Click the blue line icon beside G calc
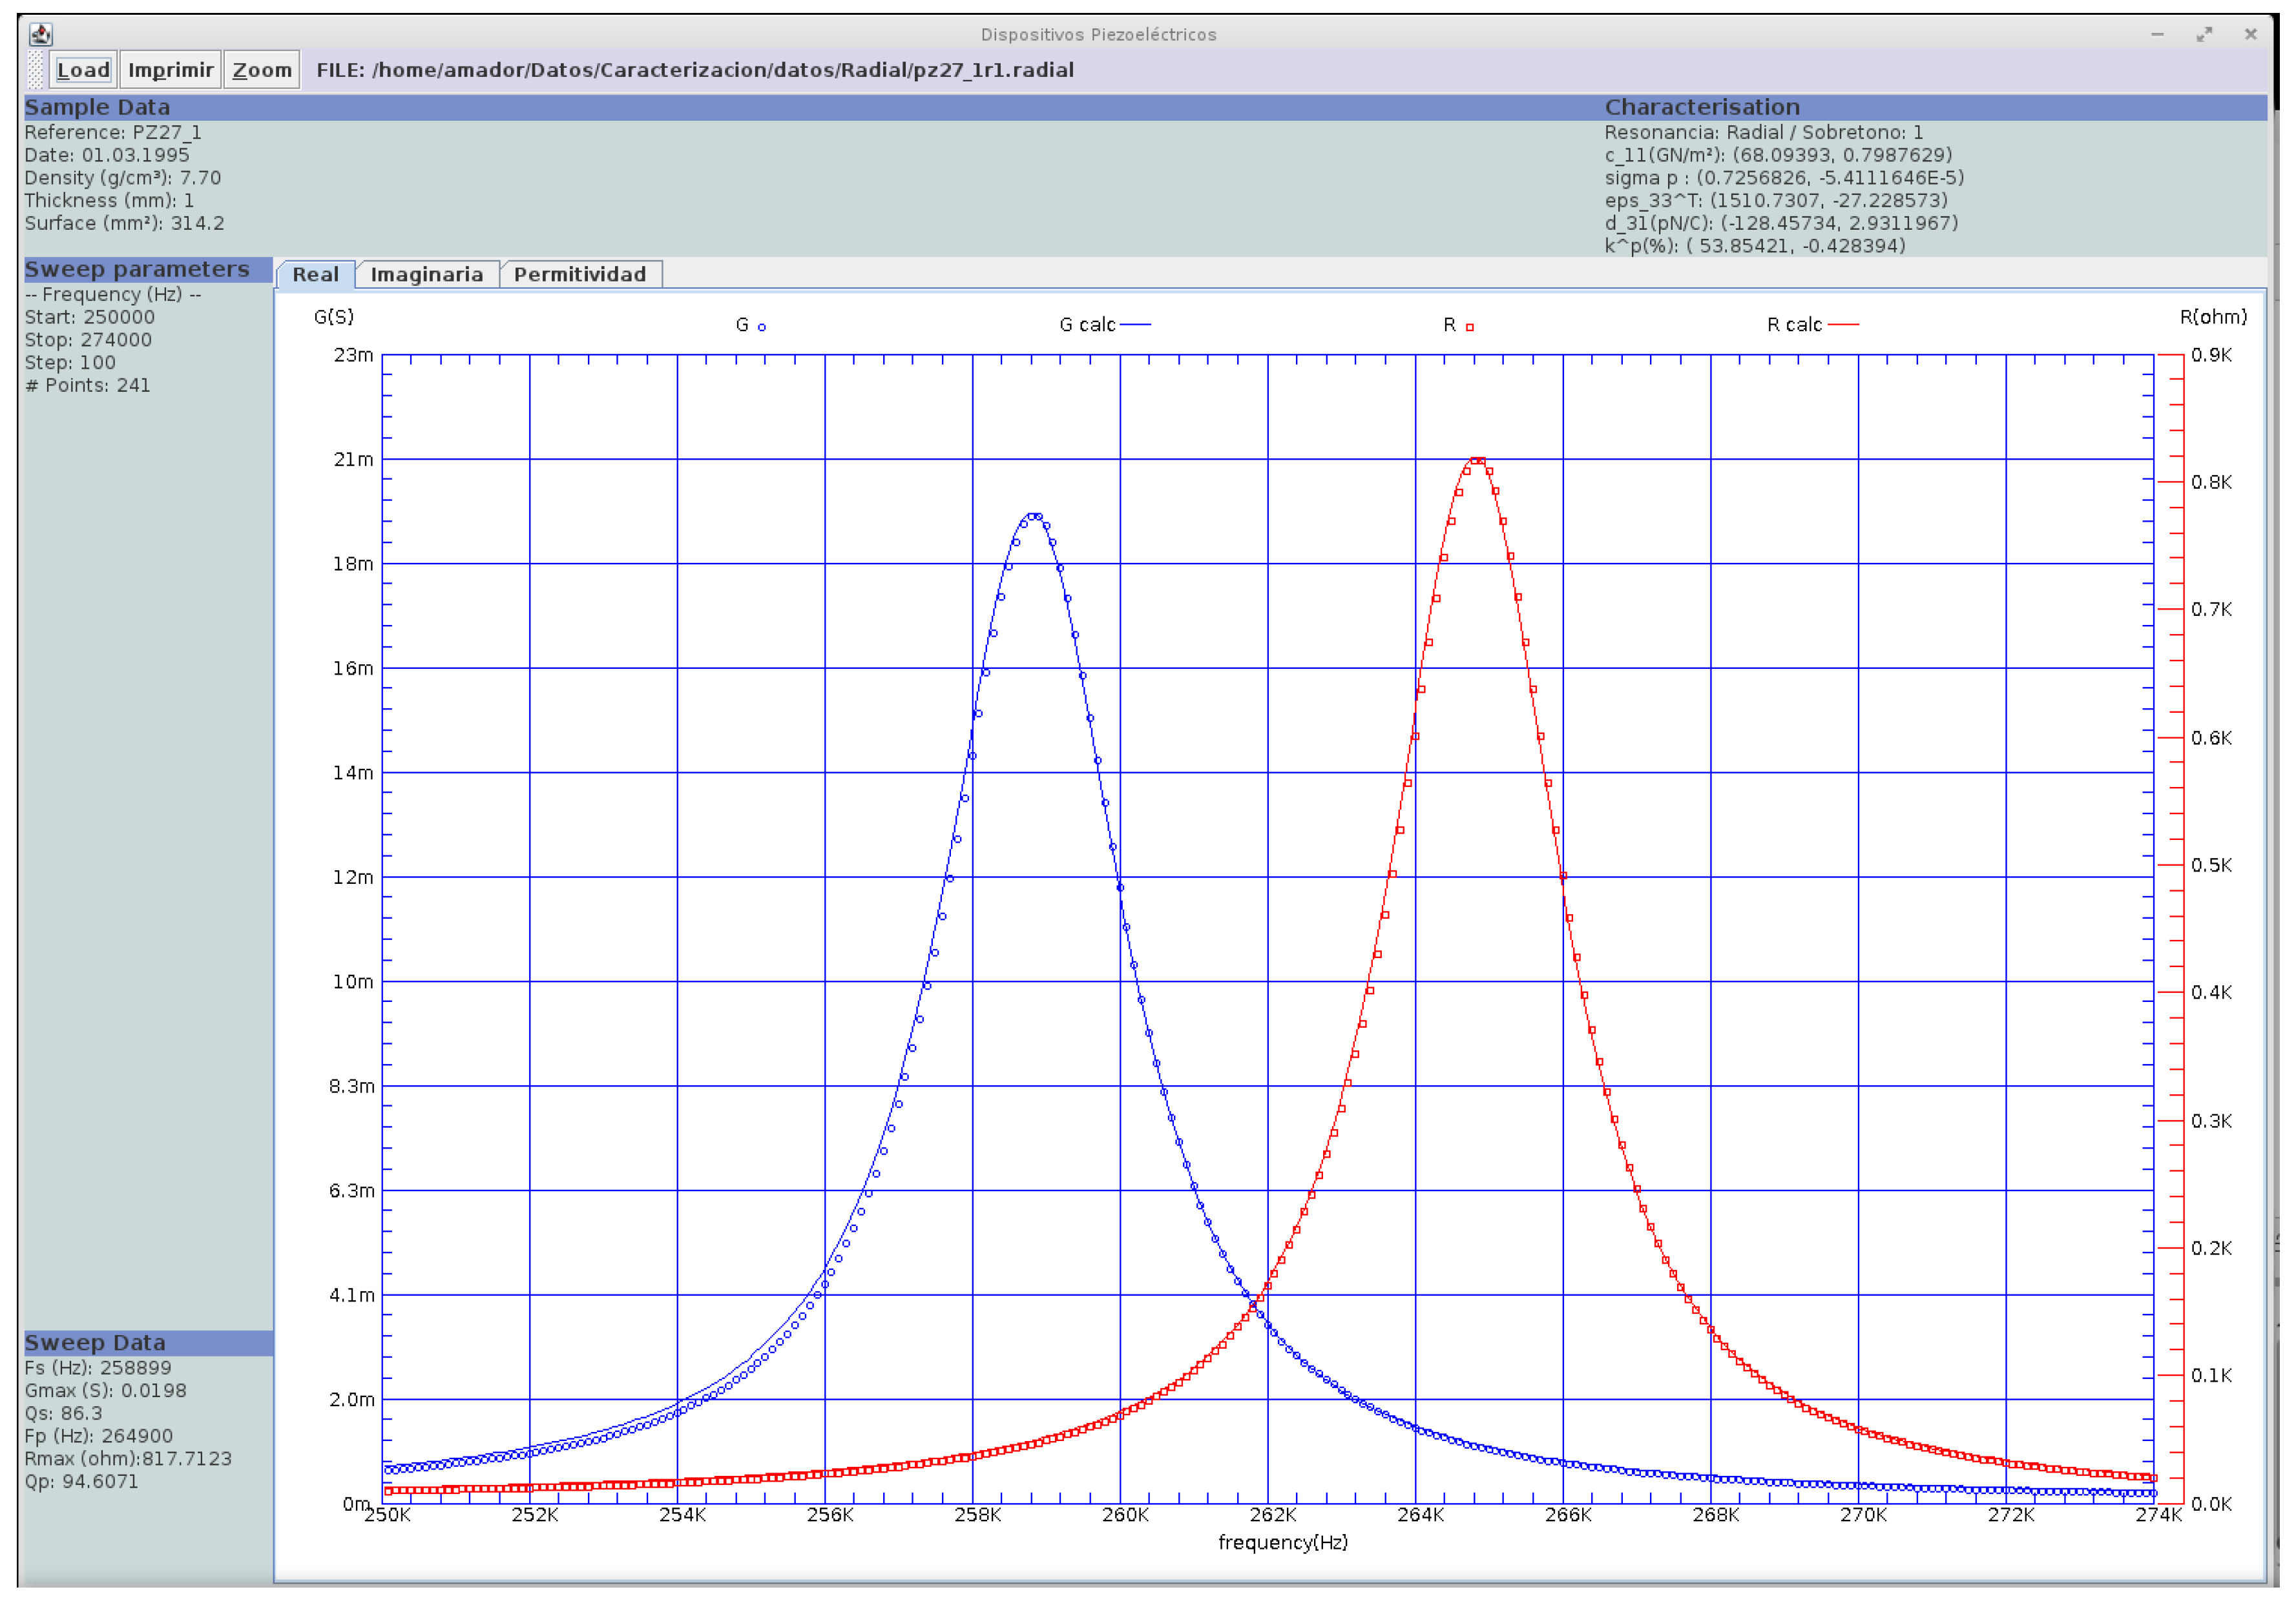 [1135, 324]
